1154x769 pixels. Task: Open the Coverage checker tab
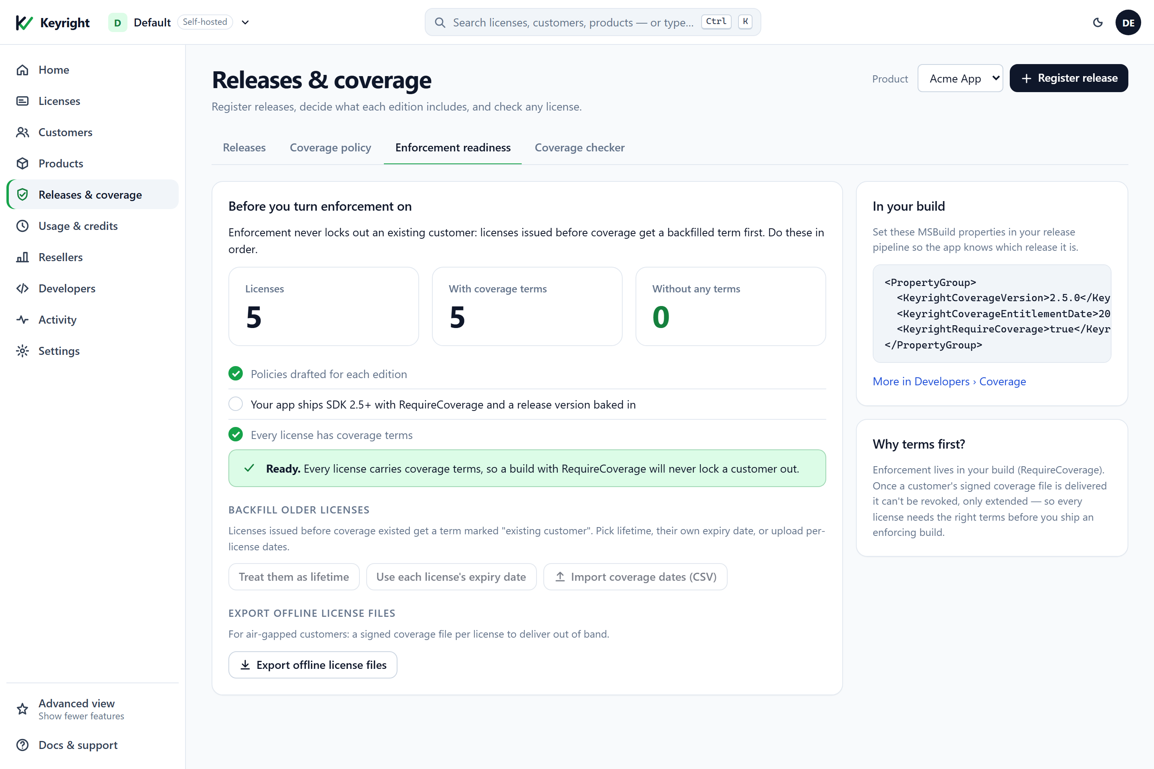[x=579, y=148]
